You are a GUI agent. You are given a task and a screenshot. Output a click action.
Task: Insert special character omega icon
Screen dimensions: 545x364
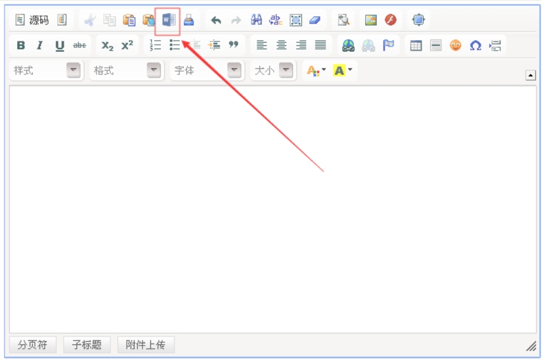(x=475, y=45)
